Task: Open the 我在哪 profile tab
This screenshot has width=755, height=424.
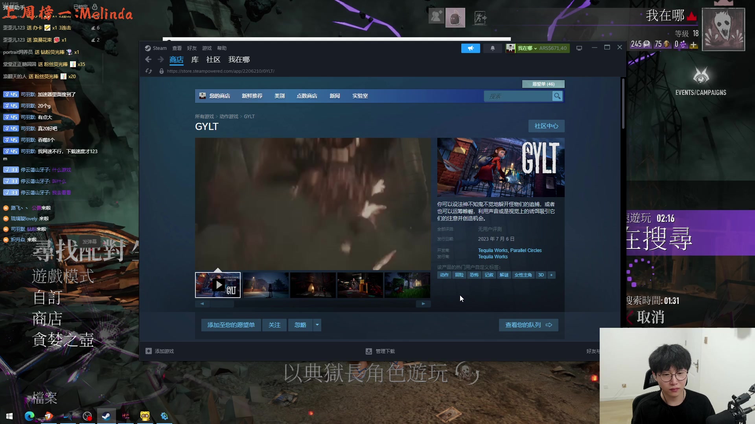Action: pyautogui.click(x=239, y=60)
